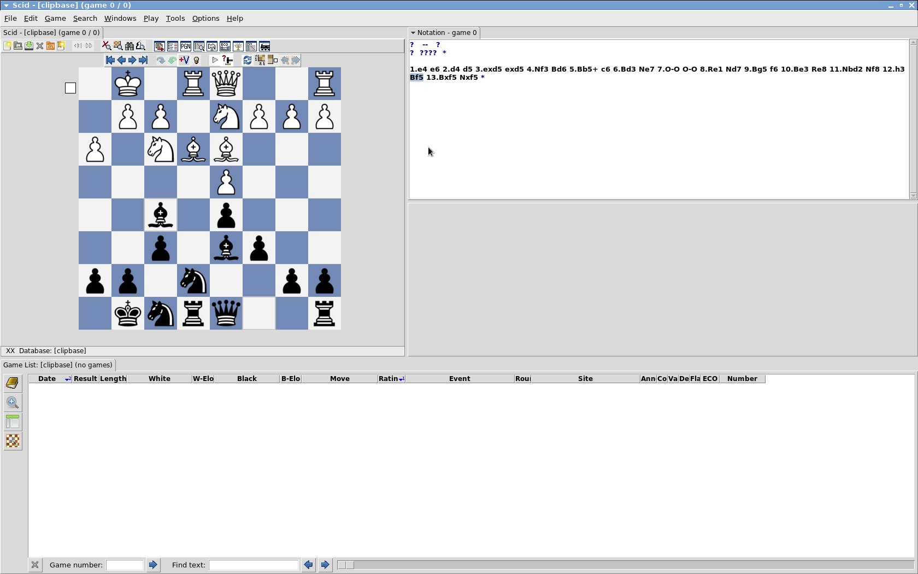Click the New database icon
The width and height of the screenshot is (918, 574).
pos(7,46)
